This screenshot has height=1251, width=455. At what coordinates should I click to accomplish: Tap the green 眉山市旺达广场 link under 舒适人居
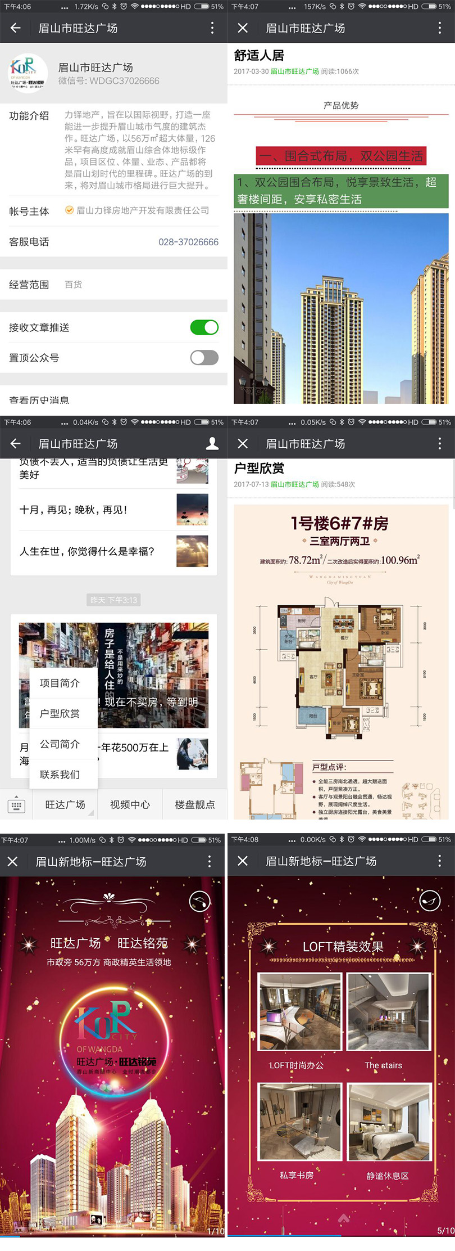pyautogui.click(x=295, y=71)
